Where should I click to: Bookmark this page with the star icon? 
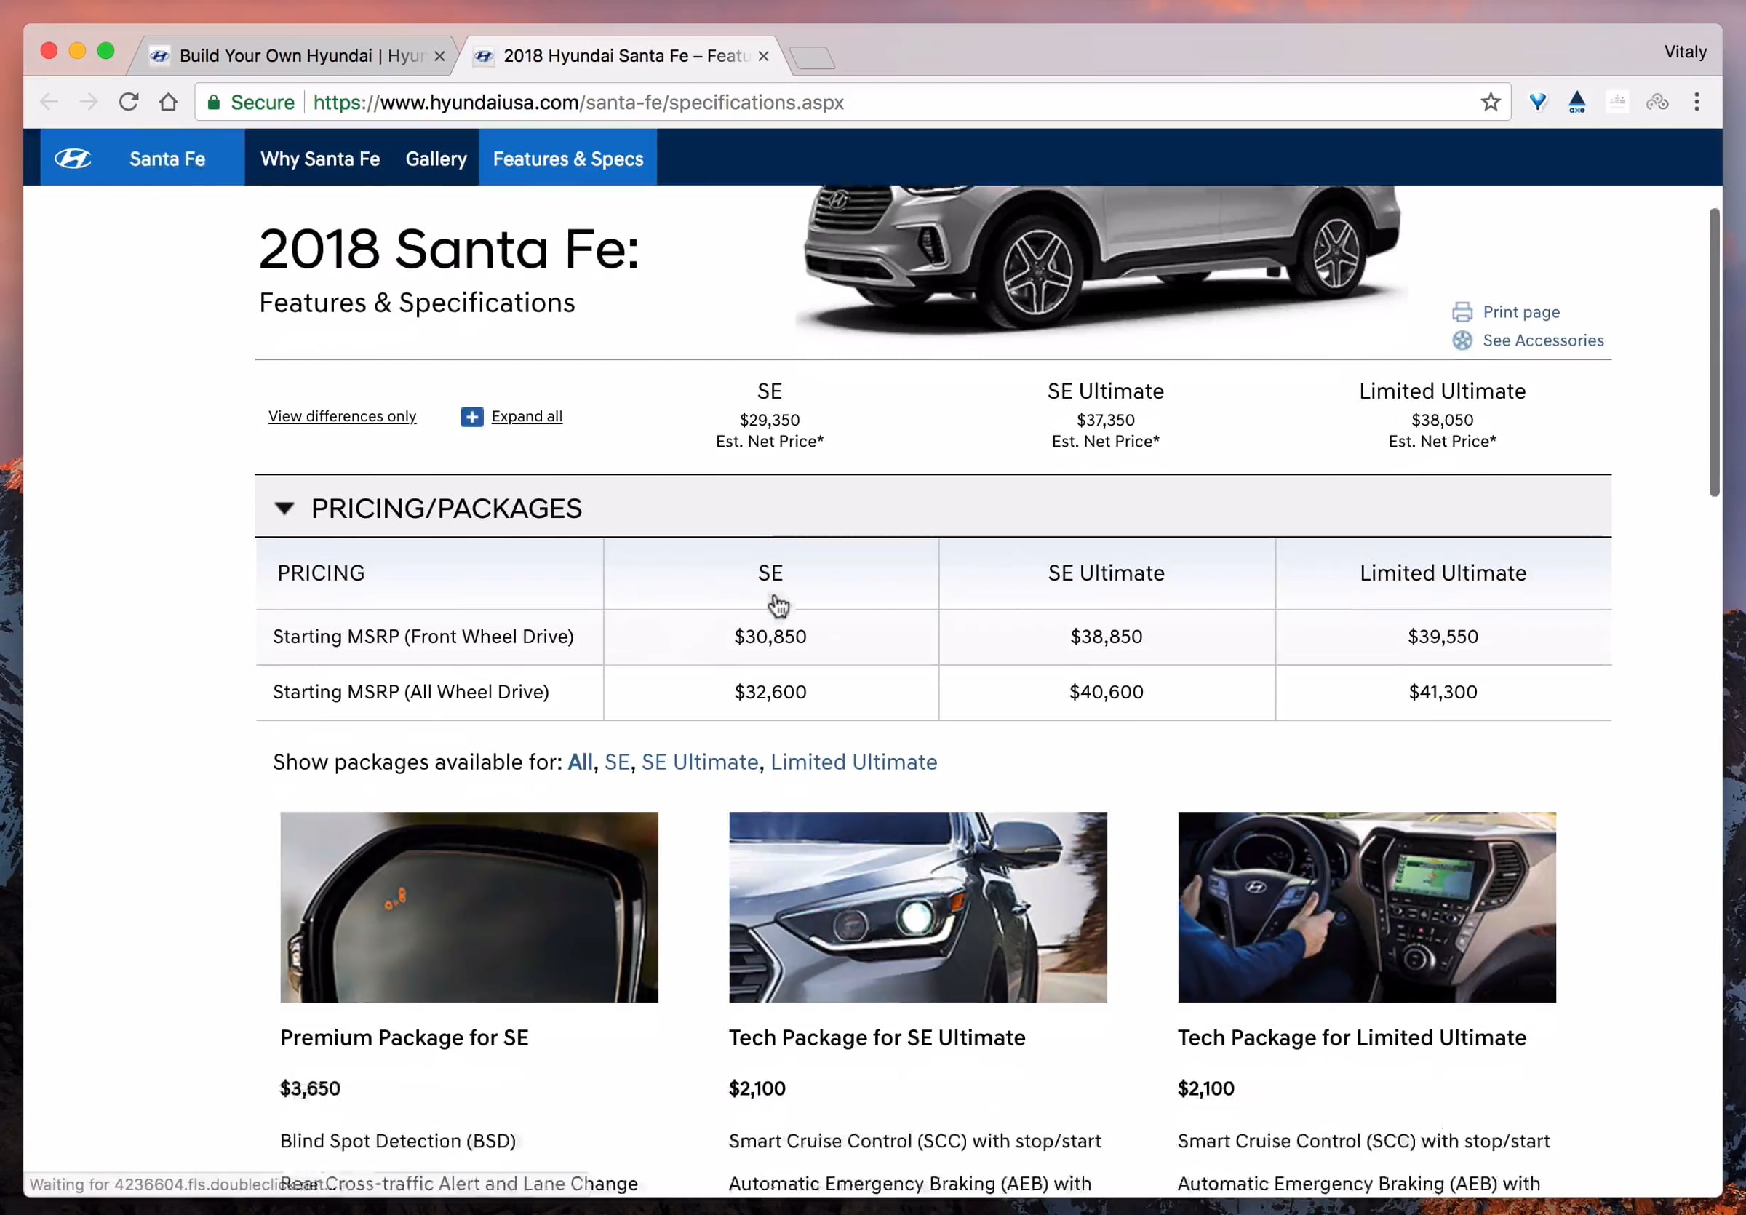[x=1491, y=102]
